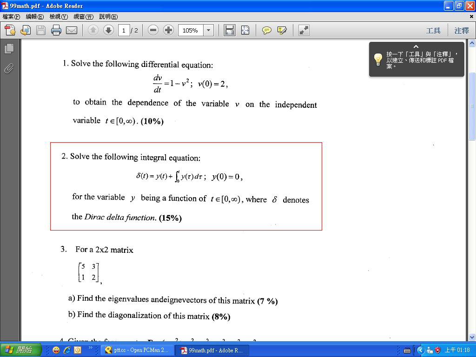The height and width of the screenshot is (357, 476).
Task: Click the Windows 開始 start button
Action: point(20,350)
